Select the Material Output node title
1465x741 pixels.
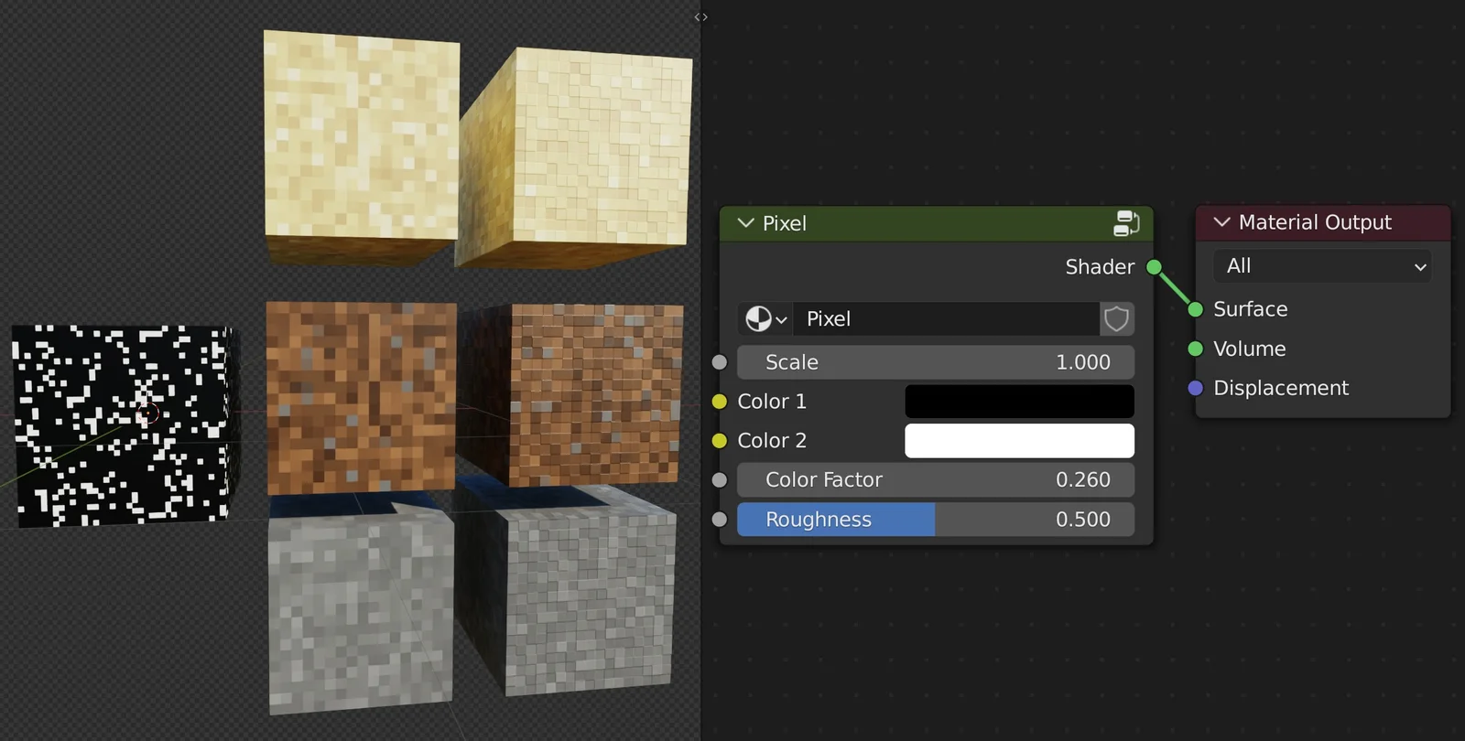[x=1315, y=222]
